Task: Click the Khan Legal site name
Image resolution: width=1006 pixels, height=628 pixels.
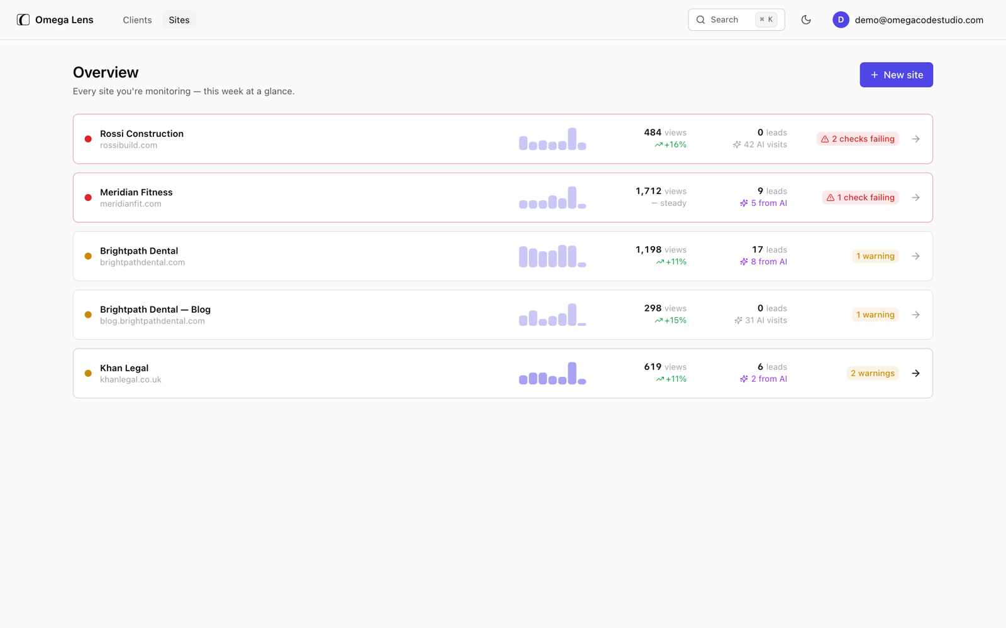Action: tap(124, 368)
